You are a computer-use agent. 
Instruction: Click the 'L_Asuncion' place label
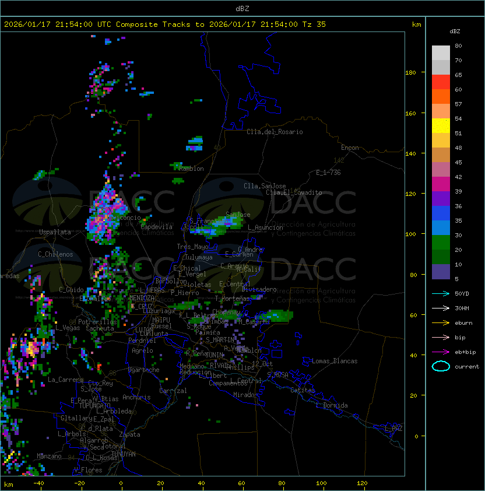265,227
